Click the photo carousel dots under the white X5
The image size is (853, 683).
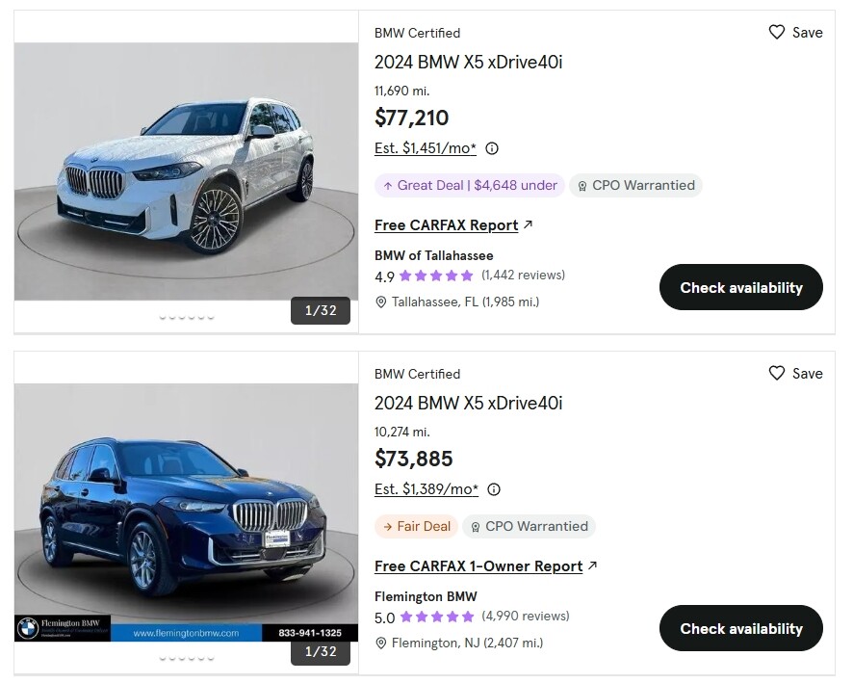pos(186,317)
